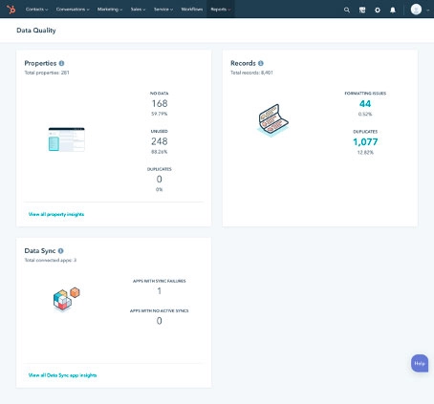Expand the account dropdown arrow beside avatar
This screenshot has height=404, width=434.
[427, 10]
